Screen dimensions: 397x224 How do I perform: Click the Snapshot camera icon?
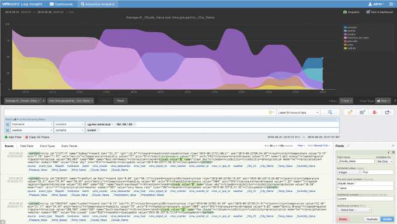(x=345, y=12)
